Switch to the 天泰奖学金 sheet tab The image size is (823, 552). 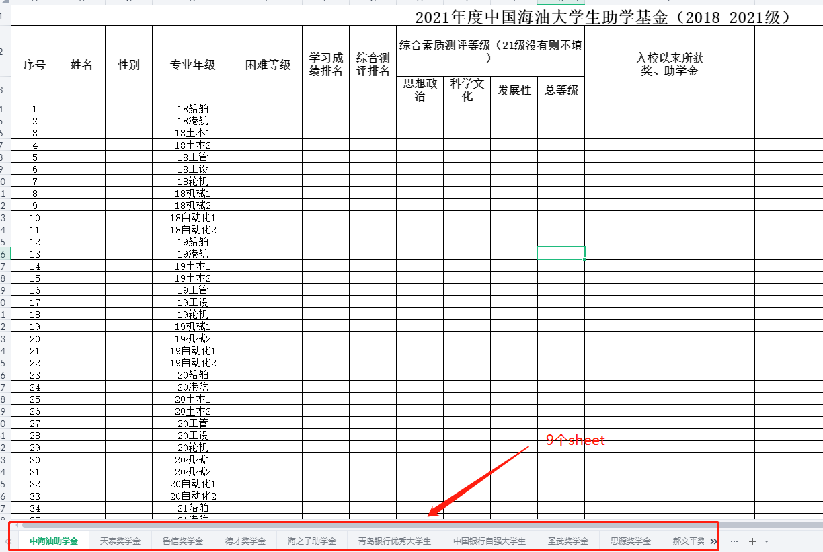(120, 541)
